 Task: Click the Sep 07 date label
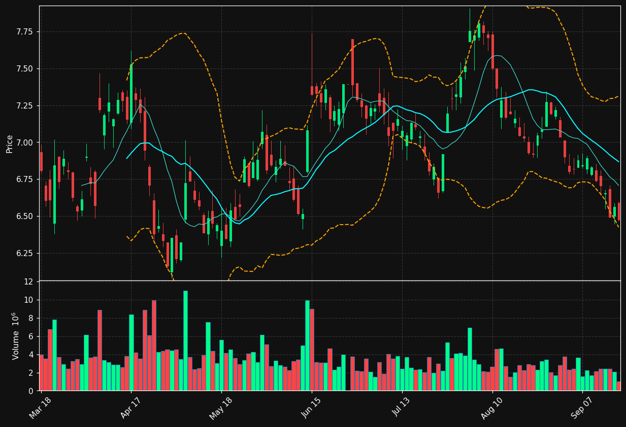tap(582, 407)
